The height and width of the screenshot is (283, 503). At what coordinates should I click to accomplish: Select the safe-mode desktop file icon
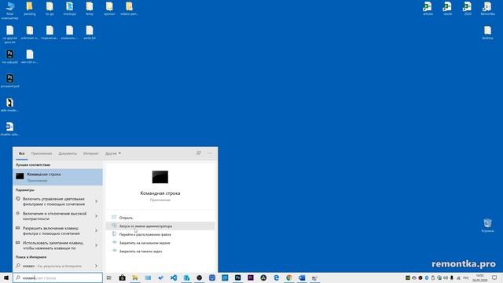pyautogui.click(x=10, y=105)
